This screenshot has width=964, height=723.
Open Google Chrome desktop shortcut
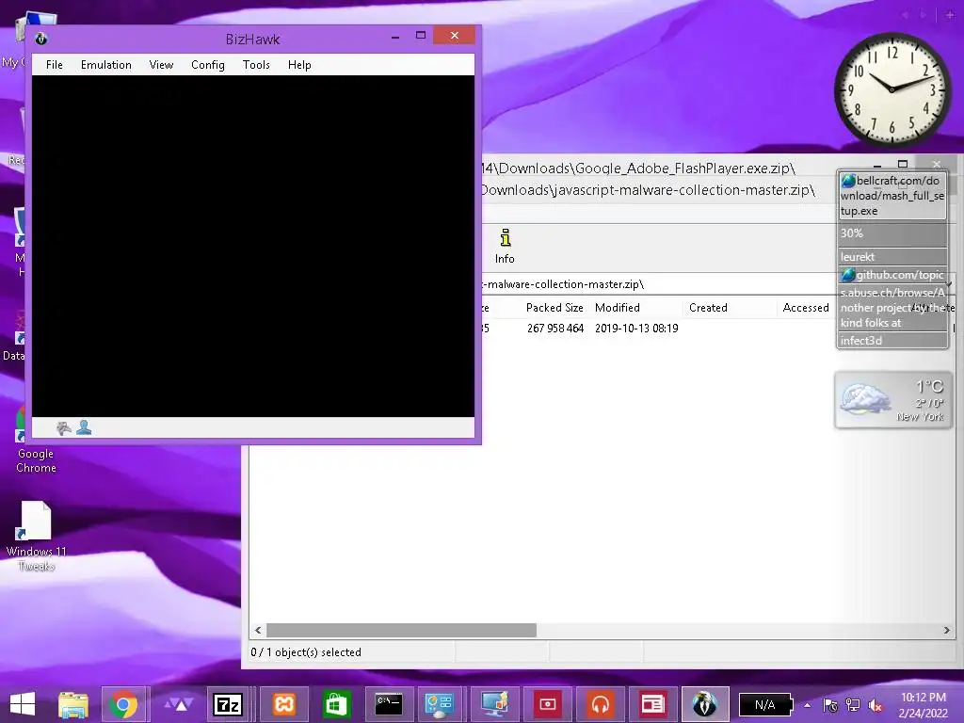[36, 440]
